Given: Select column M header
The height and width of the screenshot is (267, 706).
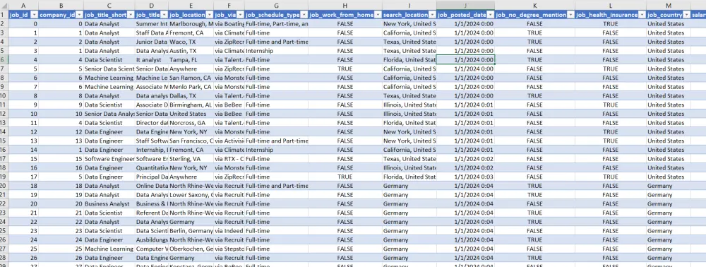Looking at the screenshot, I should pyautogui.click(x=669, y=5).
